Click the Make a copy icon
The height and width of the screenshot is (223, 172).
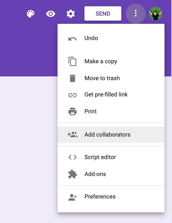pos(72,61)
